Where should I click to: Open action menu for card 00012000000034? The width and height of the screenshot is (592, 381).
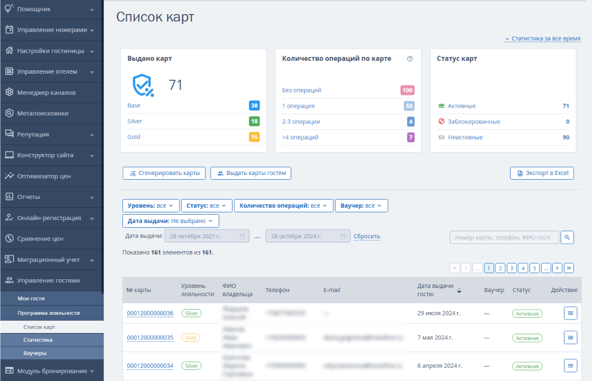(x=570, y=366)
